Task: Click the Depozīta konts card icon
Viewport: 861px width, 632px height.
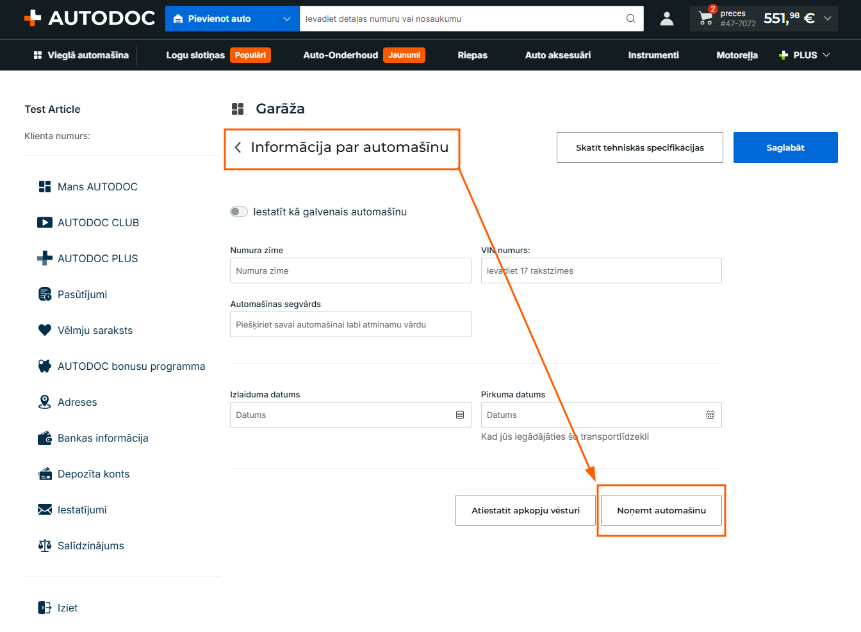Action: [45, 474]
